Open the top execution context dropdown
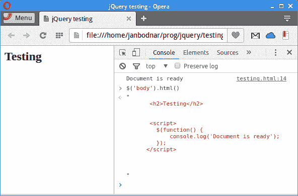 (157, 66)
